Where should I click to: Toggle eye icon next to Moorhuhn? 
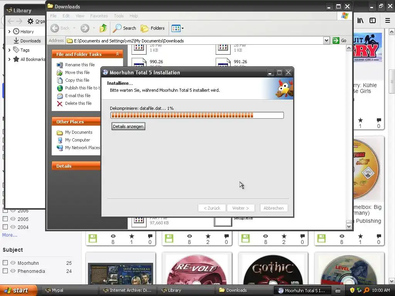[13, 263]
